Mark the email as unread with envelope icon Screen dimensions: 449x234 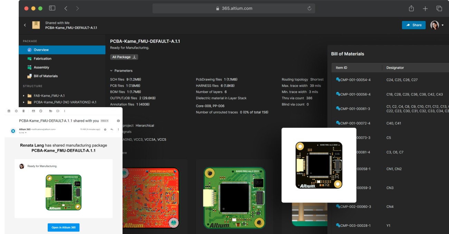click(x=34, y=111)
